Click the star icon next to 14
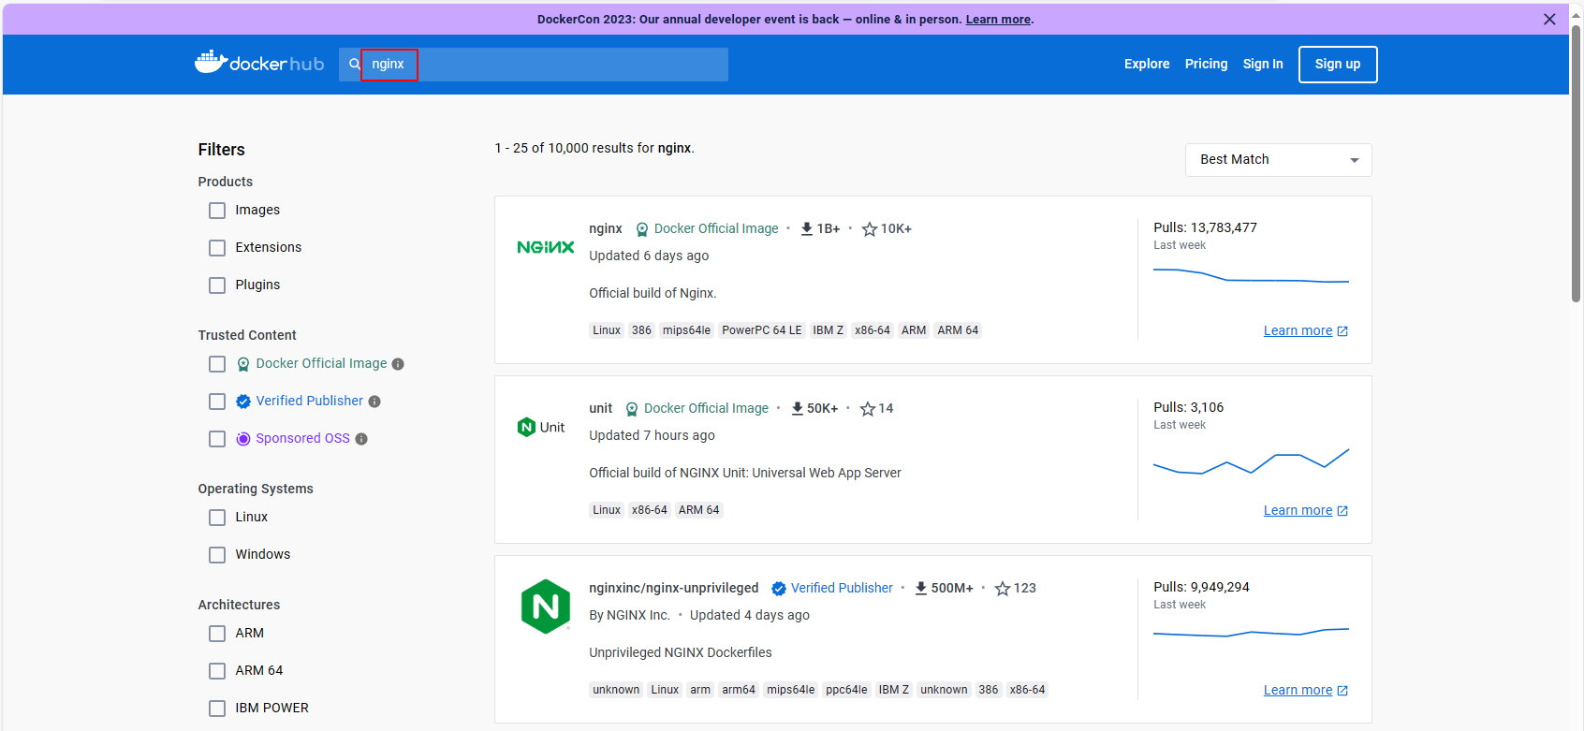 [868, 408]
